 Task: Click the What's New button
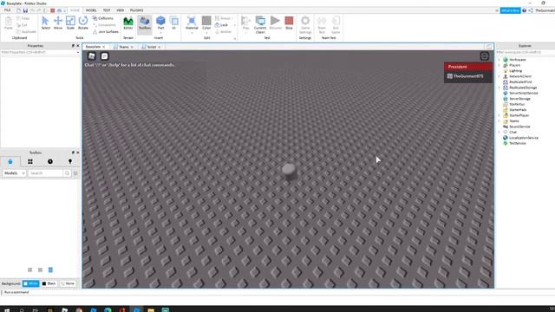pos(510,10)
